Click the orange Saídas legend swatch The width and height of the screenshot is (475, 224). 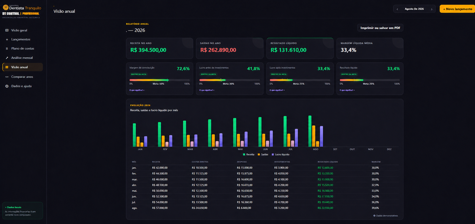coord(259,154)
